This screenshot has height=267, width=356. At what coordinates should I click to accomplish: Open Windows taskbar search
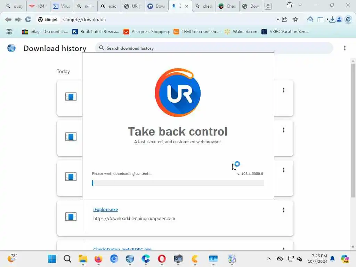click(67, 259)
